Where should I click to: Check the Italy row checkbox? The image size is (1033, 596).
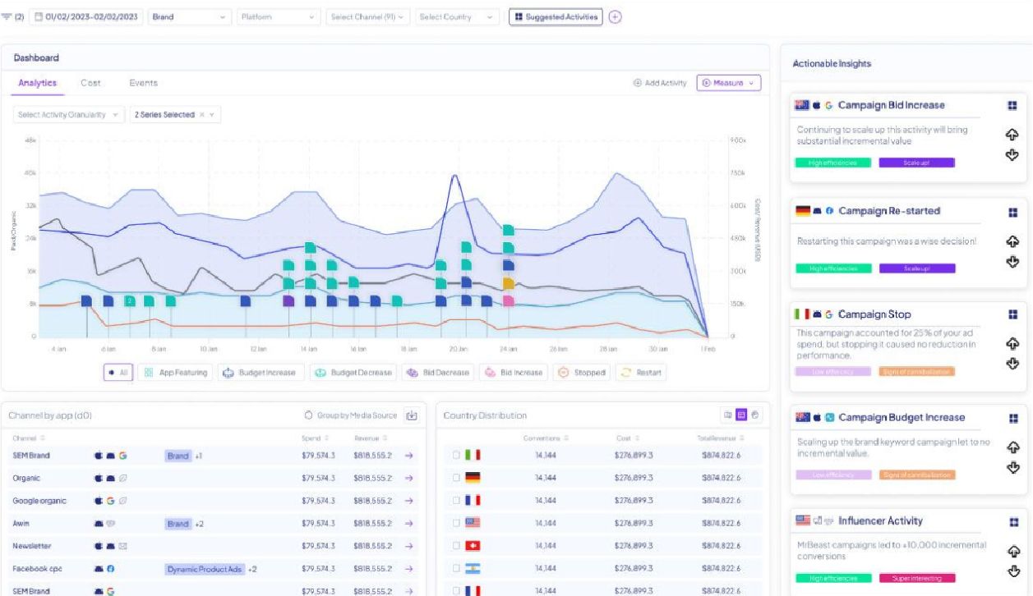[x=456, y=455]
